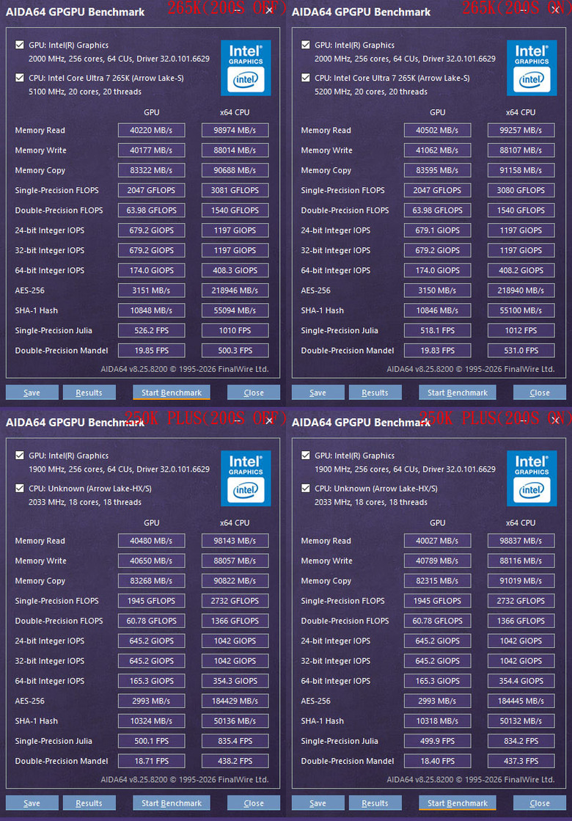Select the 83322 MB/s Memory Copy value
The width and height of the screenshot is (572, 821).
151,170
